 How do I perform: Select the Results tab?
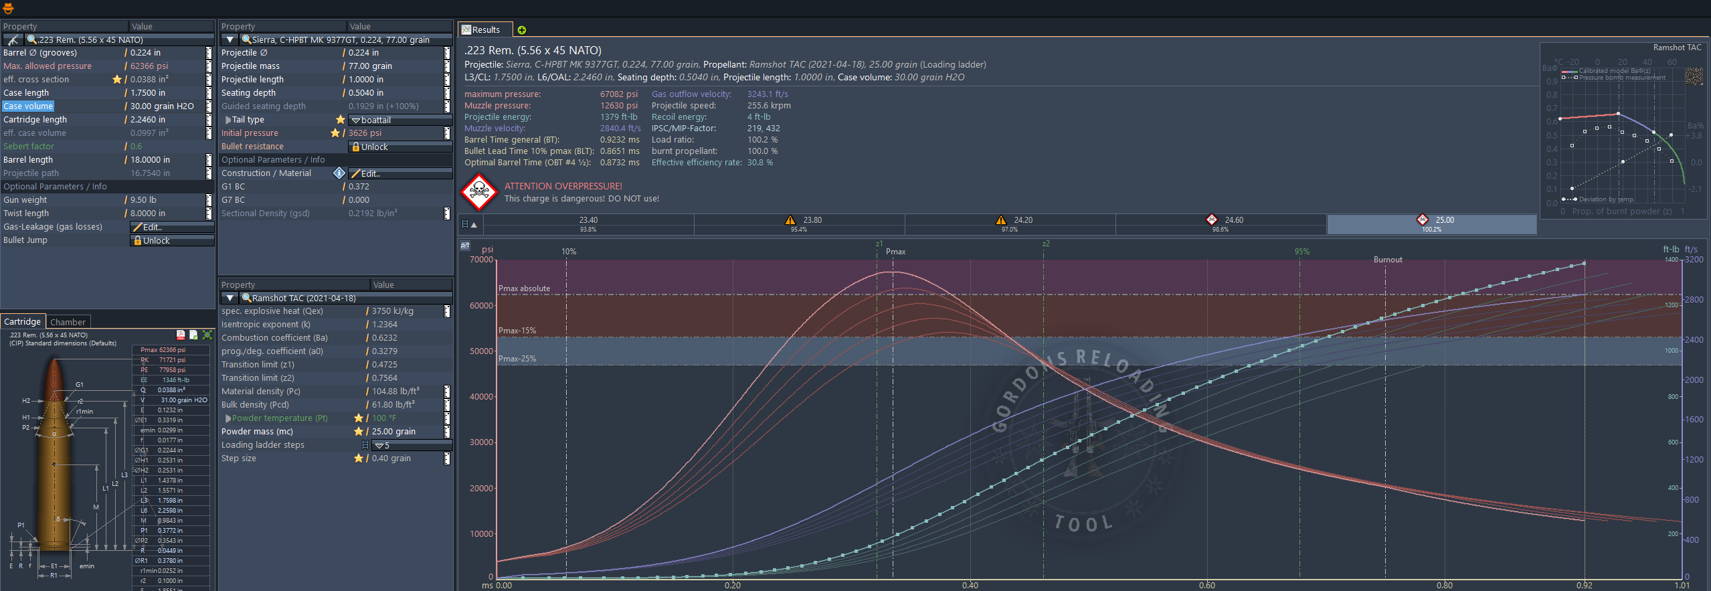click(485, 30)
